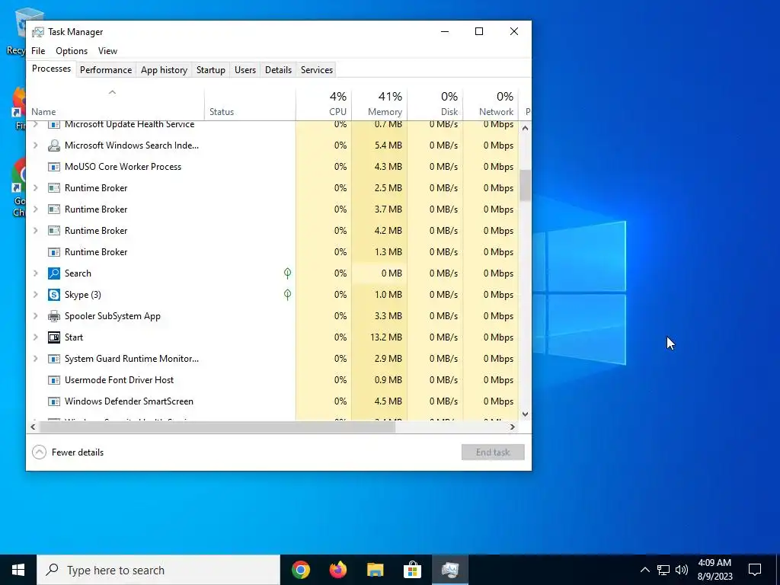This screenshot has height=585, width=780.
Task: Click the Skype (3) process icon
Action: click(x=54, y=295)
